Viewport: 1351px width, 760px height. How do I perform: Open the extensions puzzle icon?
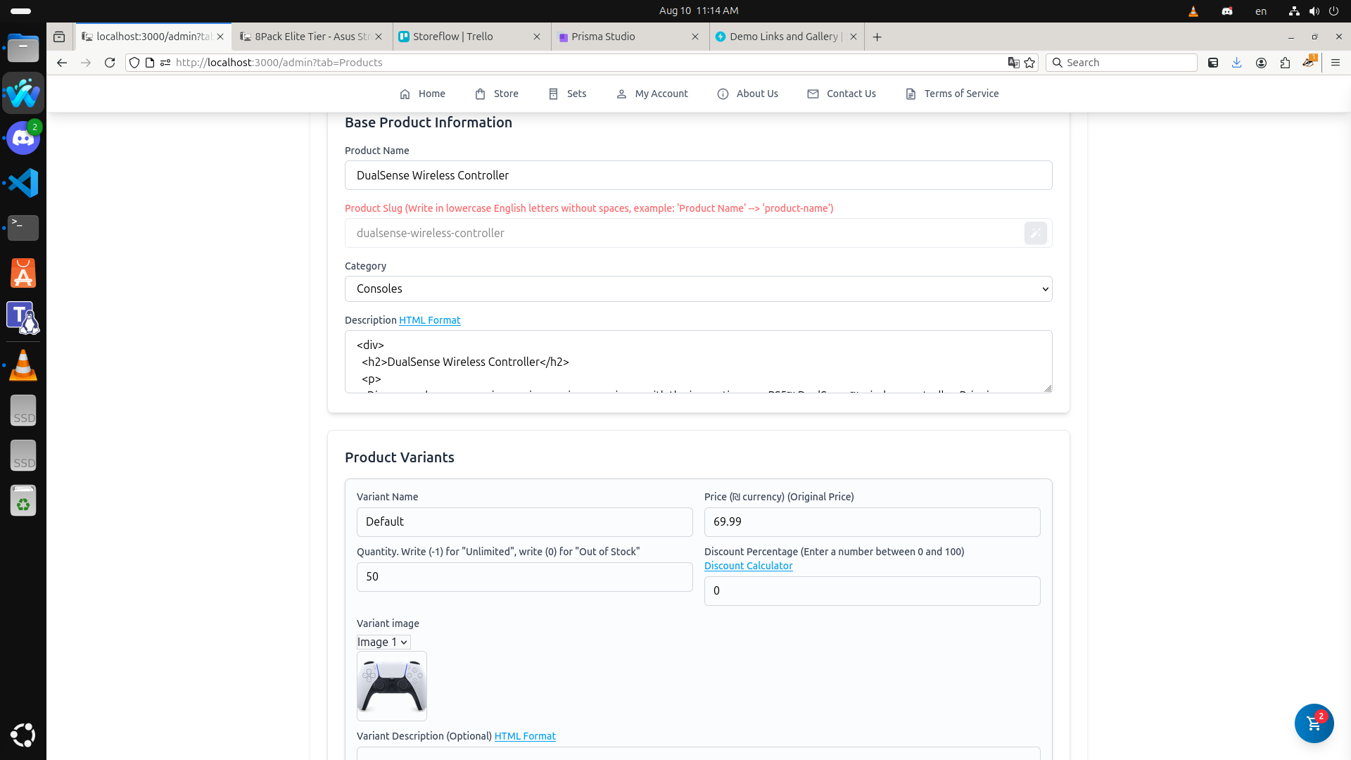[x=1285, y=63]
